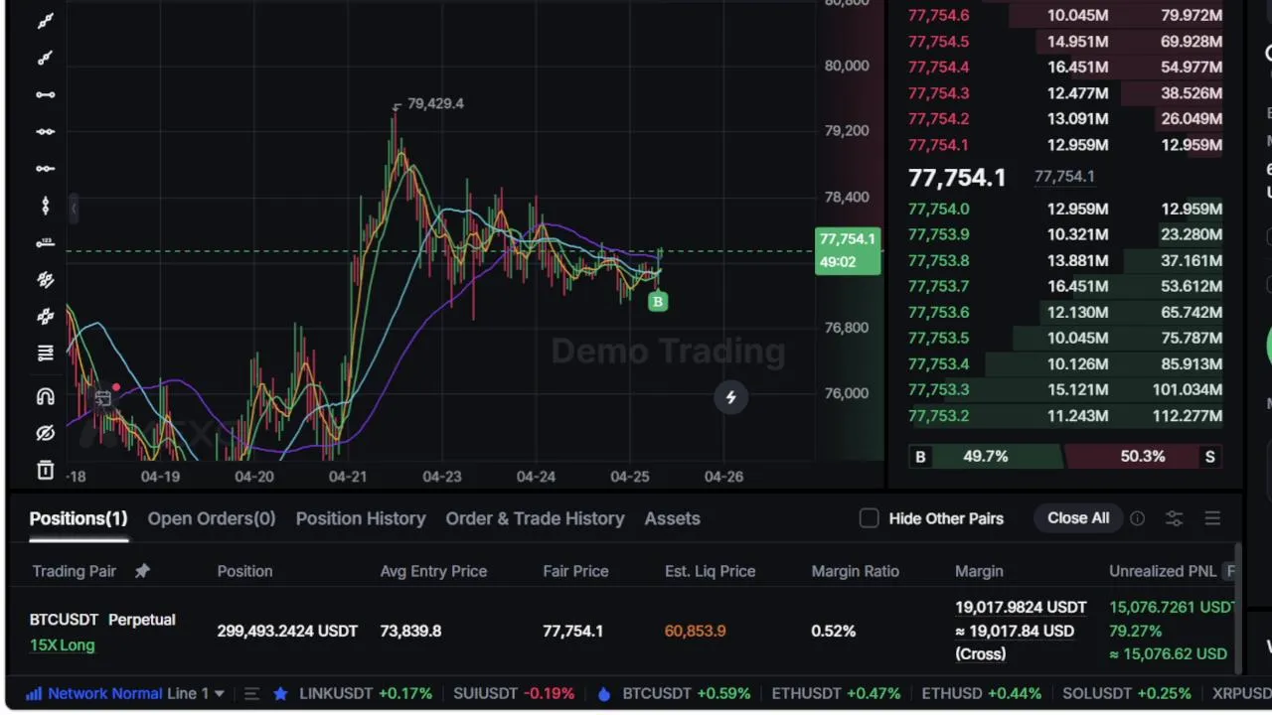Click the 60,853.9 est. liq price
Screen dimensions: 1272x715
pyautogui.click(x=695, y=631)
